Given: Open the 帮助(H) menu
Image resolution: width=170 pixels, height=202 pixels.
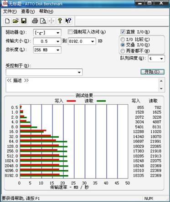Looking at the screenshot, I should [x=46, y=11].
